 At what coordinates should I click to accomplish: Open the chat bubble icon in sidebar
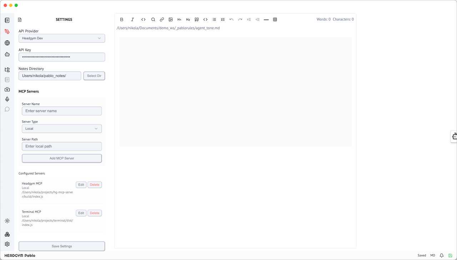click(7, 109)
